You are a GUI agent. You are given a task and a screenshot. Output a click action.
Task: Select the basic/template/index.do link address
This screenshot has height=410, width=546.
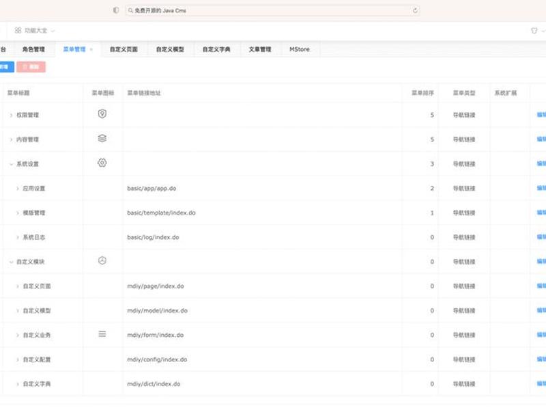(x=161, y=213)
